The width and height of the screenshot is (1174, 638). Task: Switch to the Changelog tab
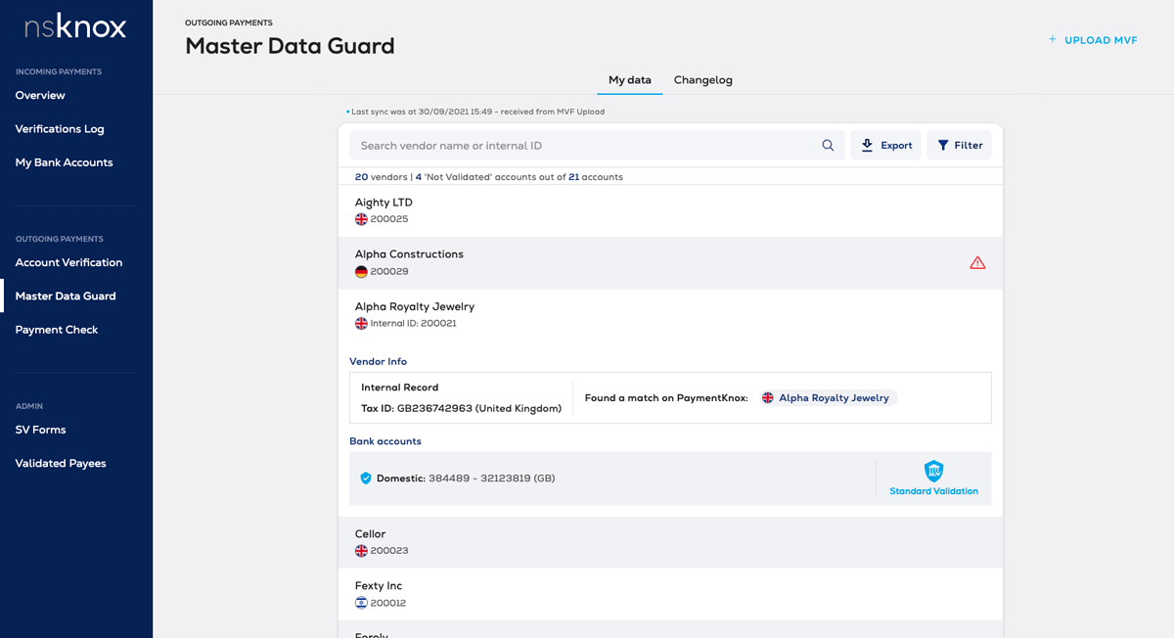coord(702,80)
